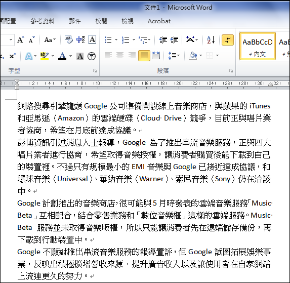
Task: Switch to the 校閱 tab
Action: (x=101, y=21)
